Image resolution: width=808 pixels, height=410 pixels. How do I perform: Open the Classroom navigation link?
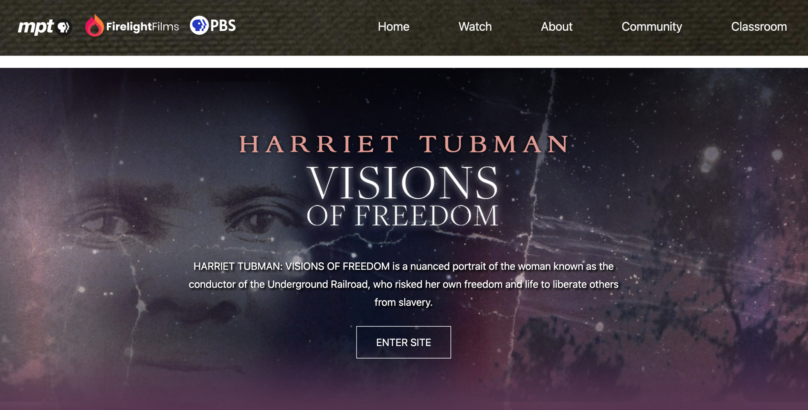click(759, 26)
